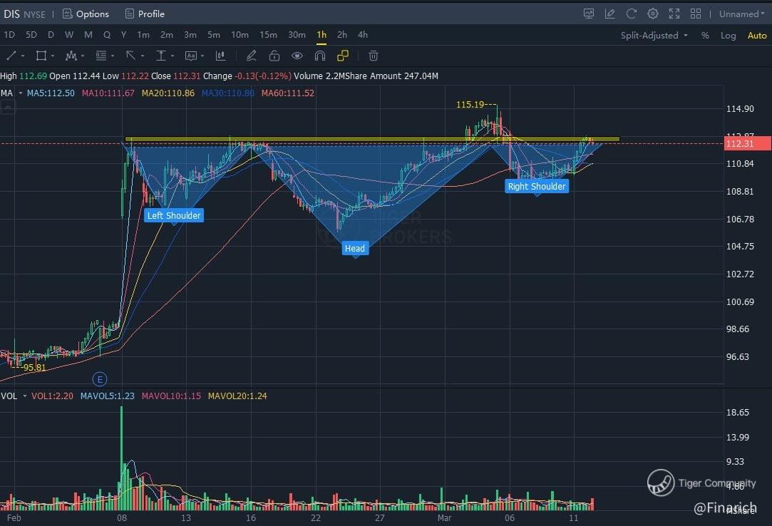Refresh the chart with the reload icon
Image resolution: width=772 pixels, height=526 pixels.
coord(631,14)
